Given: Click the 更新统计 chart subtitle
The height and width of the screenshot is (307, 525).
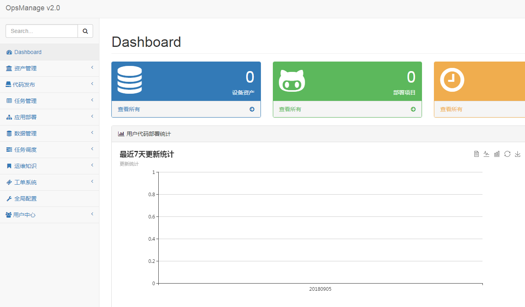Looking at the screenshot, I should [x=129, y=164].
